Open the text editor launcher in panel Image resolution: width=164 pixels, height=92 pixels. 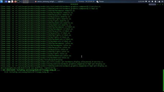(x=12, y=2)
